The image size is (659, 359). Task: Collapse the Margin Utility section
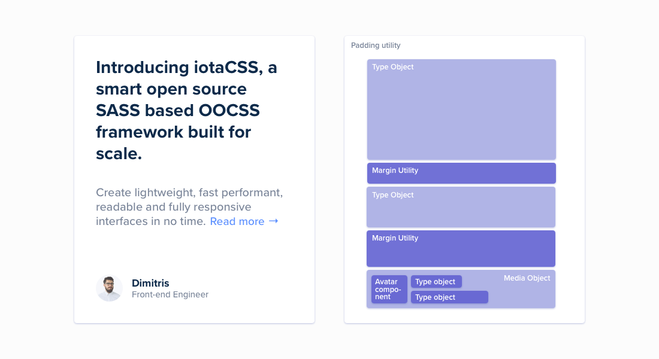coord(461,173)
